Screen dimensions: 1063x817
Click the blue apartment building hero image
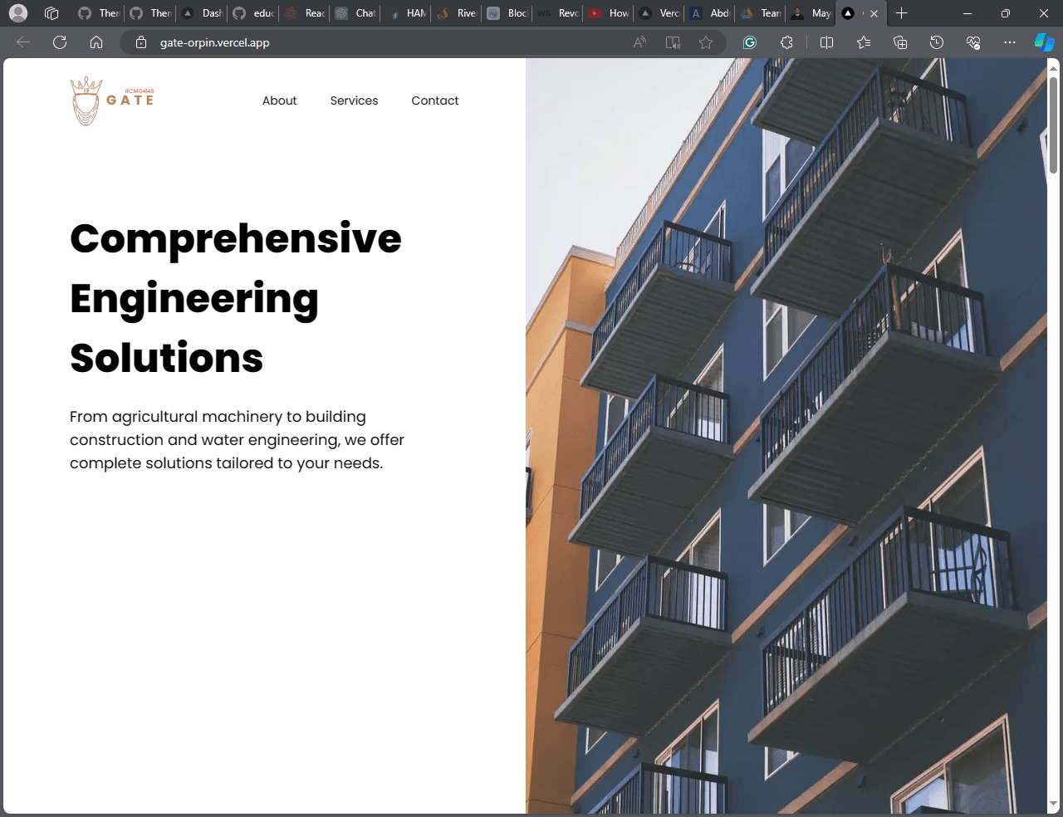pyautogui.click(x=786, y=436)
